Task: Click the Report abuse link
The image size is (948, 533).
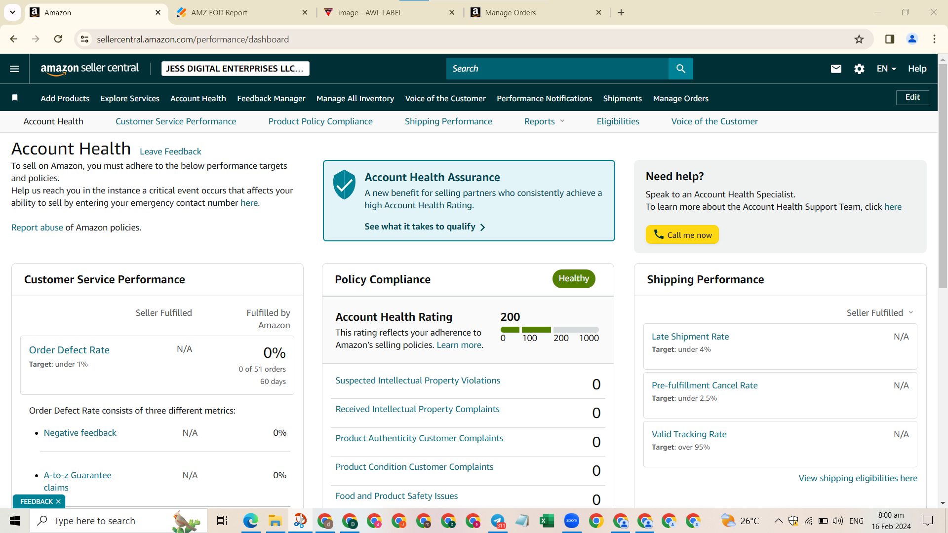Action: (x=37, y=228)
